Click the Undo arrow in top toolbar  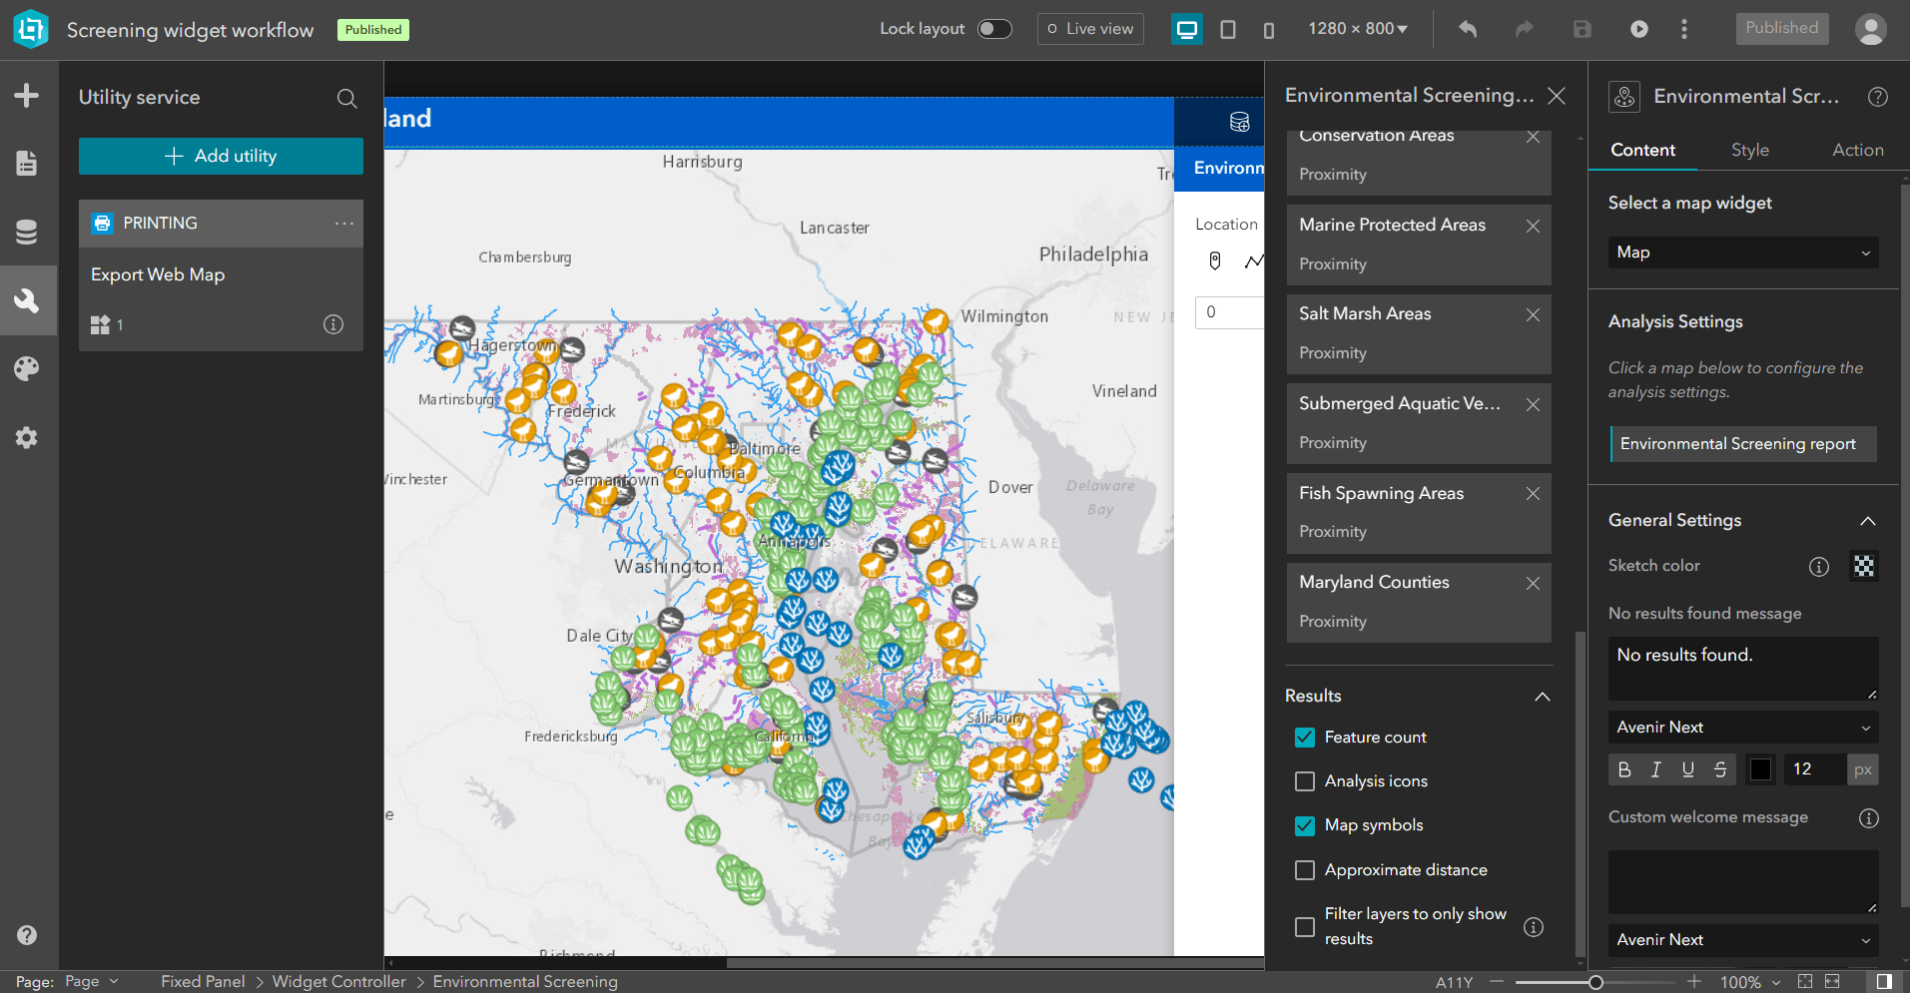click(x=1467, y=29)
